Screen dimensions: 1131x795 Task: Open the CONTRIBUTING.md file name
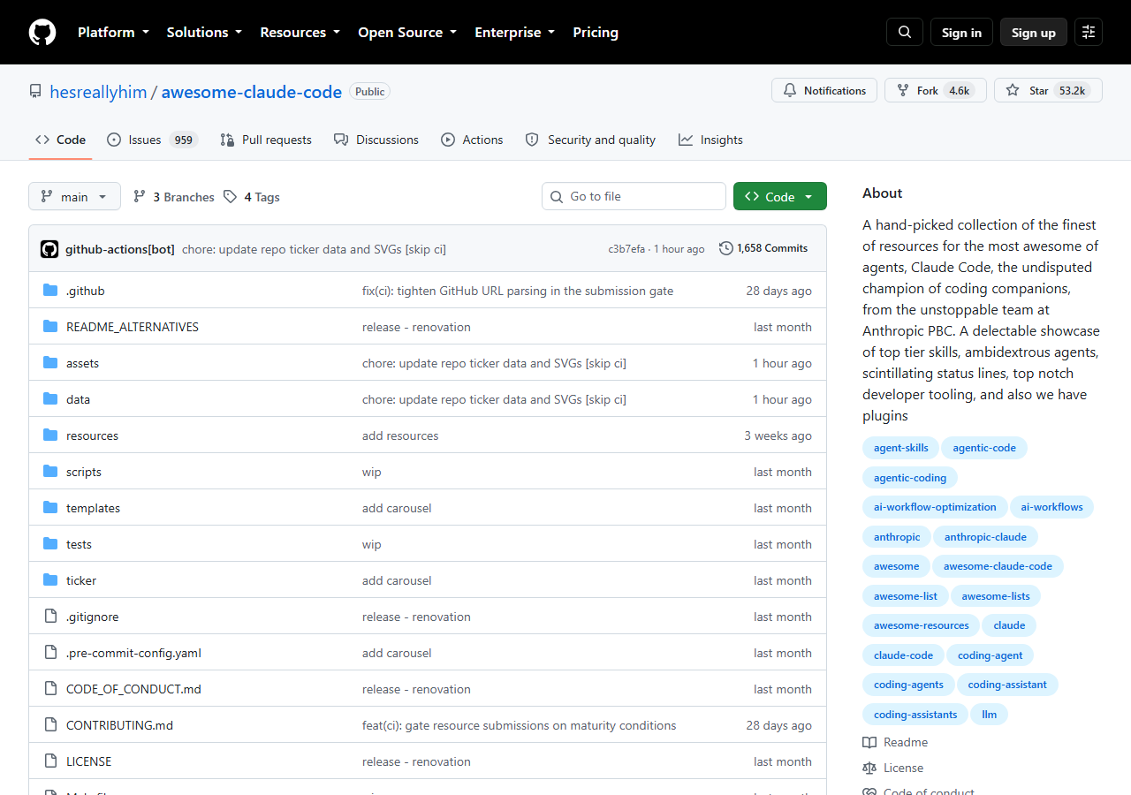pyautogui.click(x=119, y=725)
